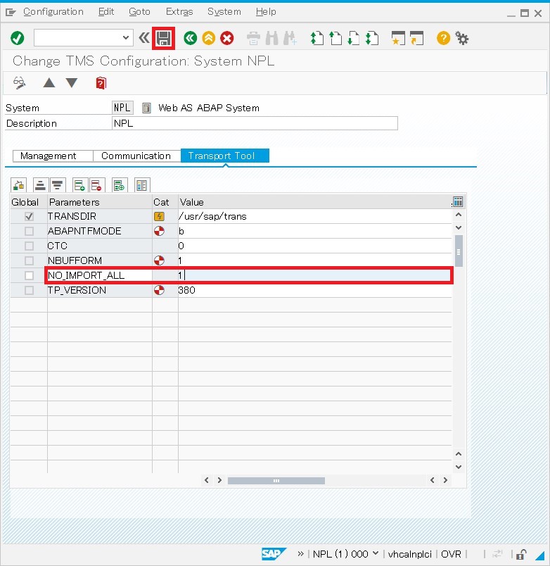Go to the First Page icon
Image resolution: width=550 pixels, height=566 pixels.
point(317,38)
